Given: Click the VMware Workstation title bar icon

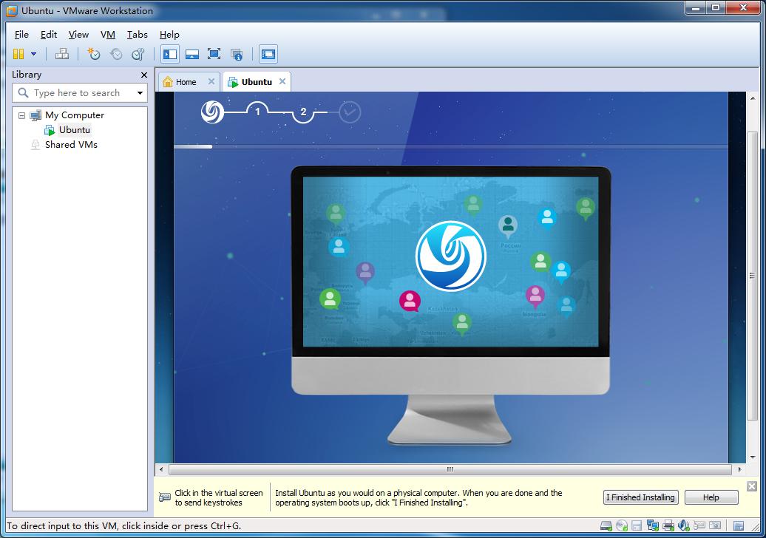Looking at the screenshot, I should pyautogui.click(x=12, y=11).
